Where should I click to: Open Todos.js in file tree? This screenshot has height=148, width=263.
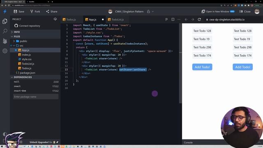(35, 68)
